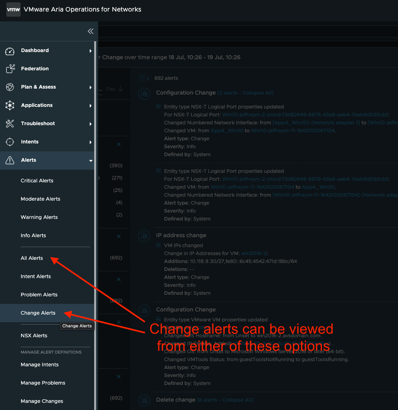Expand the Plan & Assess submenu arrow
398x410 pixels.
(x=91, y=87)
